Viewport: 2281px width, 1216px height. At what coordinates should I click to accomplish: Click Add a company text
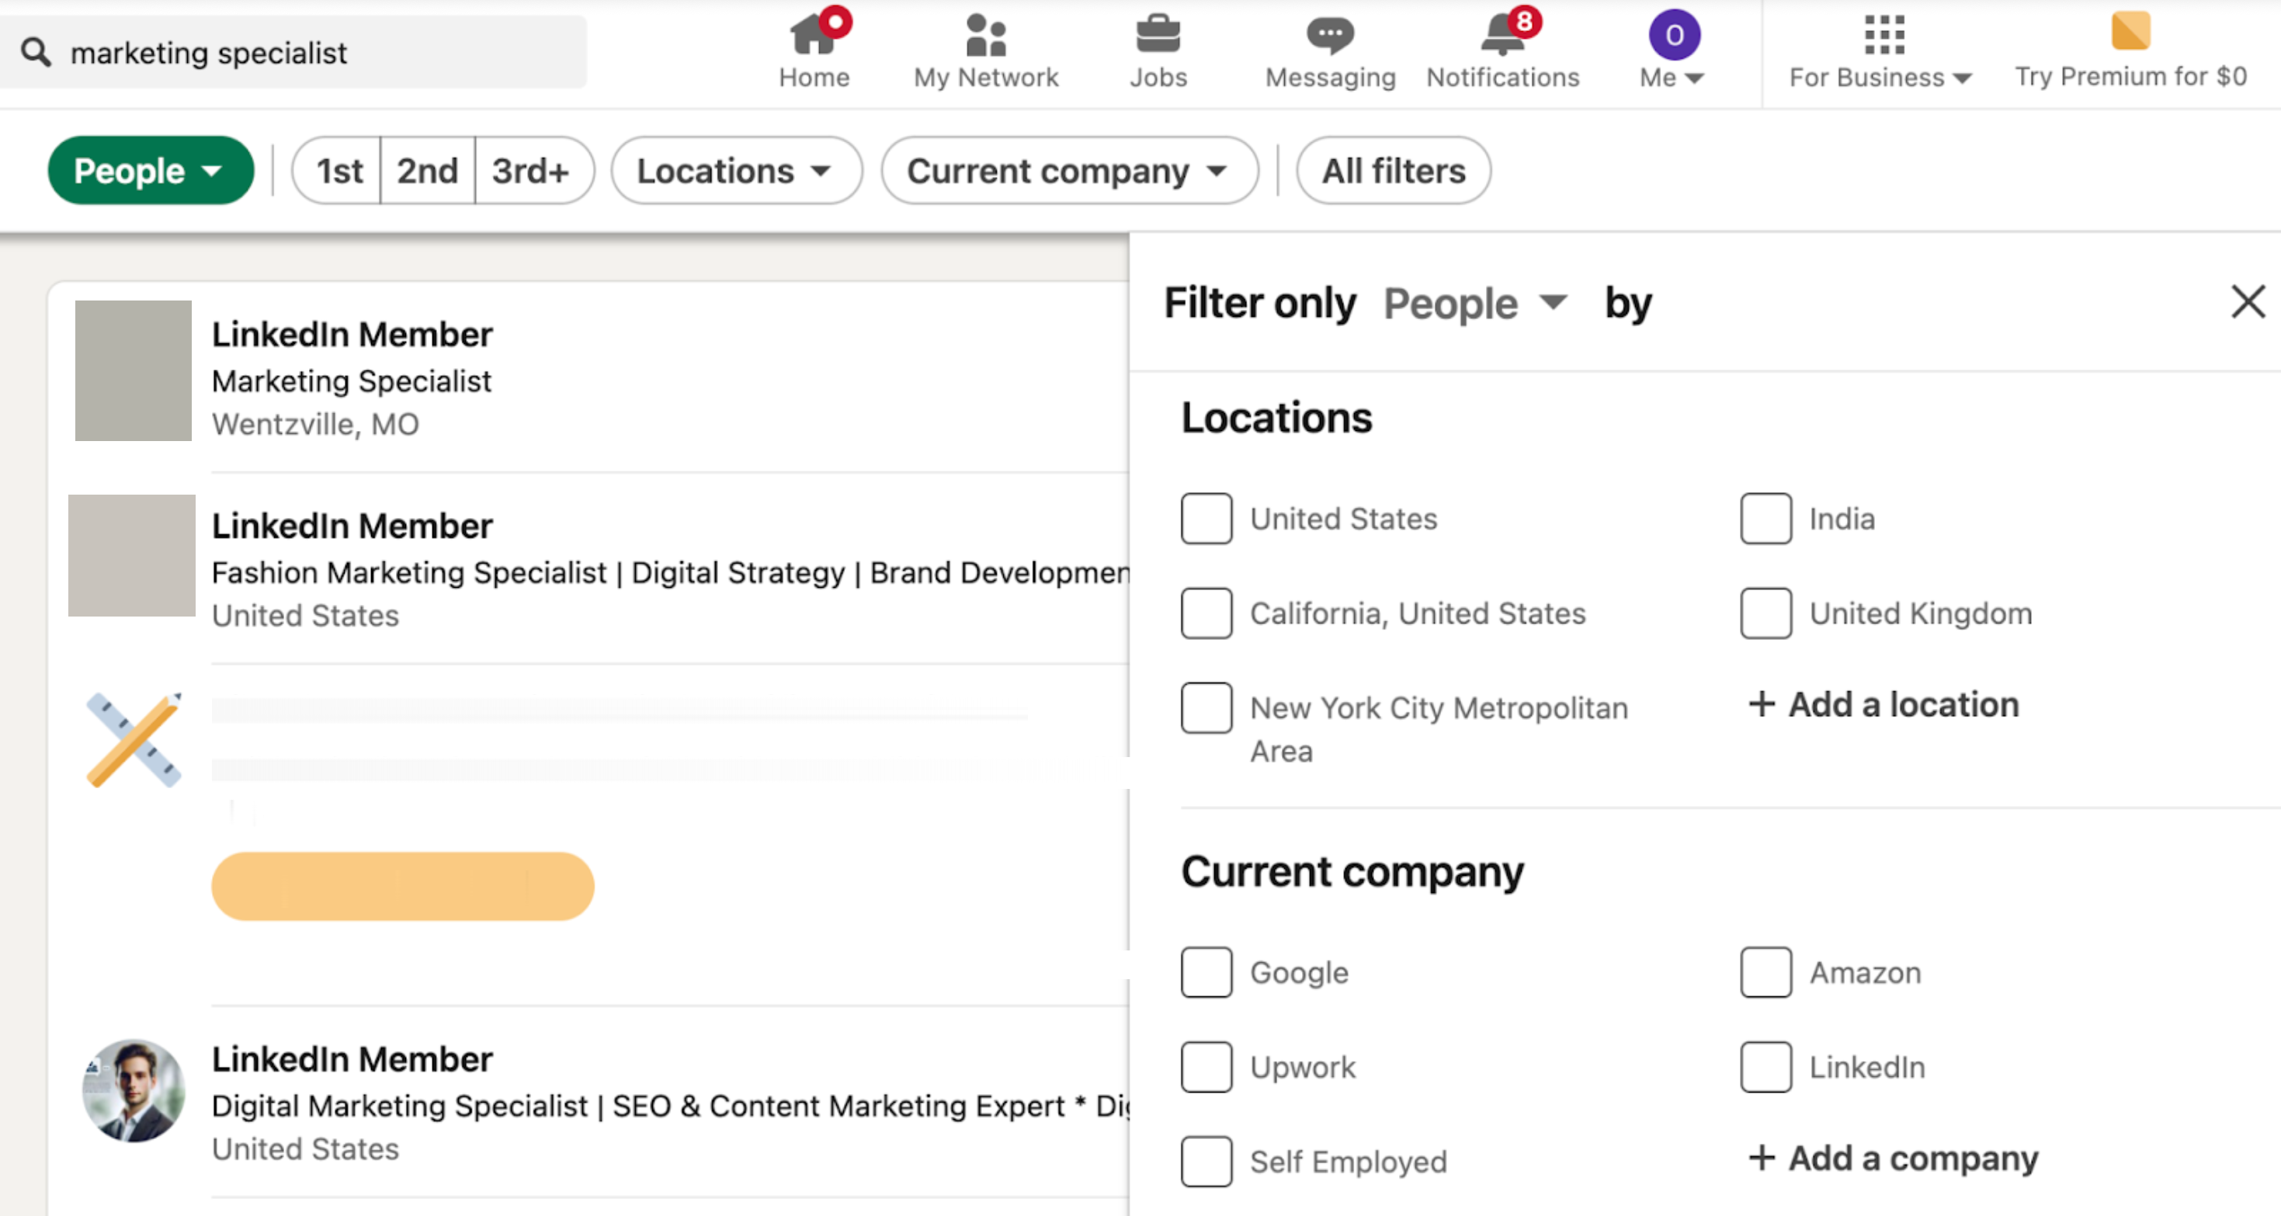pos(1913,1158)
